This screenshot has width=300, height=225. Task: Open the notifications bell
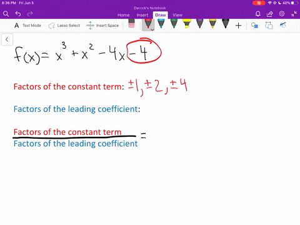(258, 14)
